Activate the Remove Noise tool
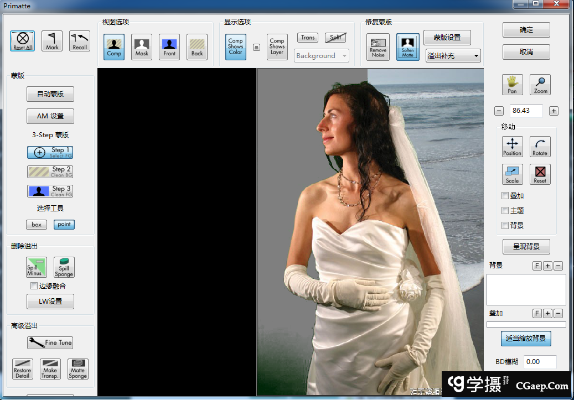 tap(378, 47)
